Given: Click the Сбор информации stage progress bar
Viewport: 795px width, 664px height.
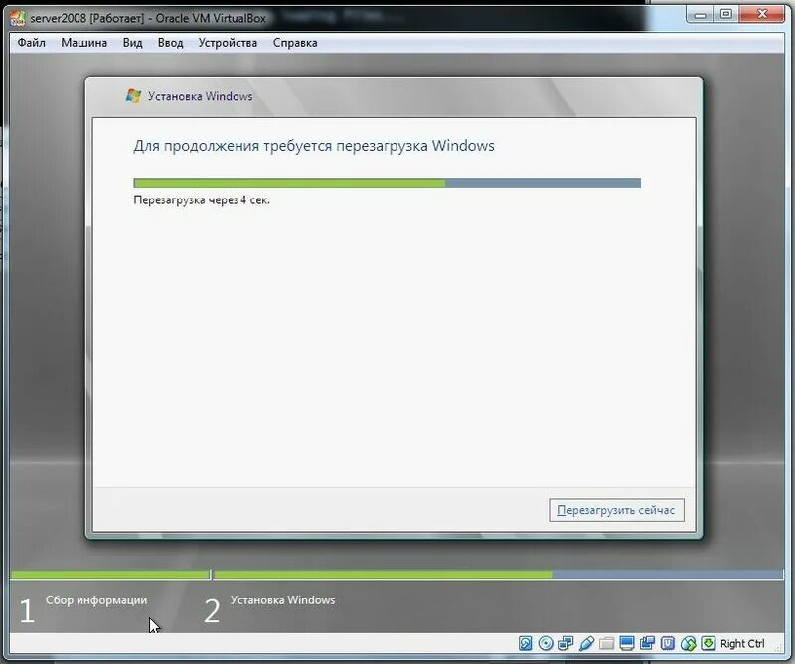Looking at the screenshot, I should [110, 575].
